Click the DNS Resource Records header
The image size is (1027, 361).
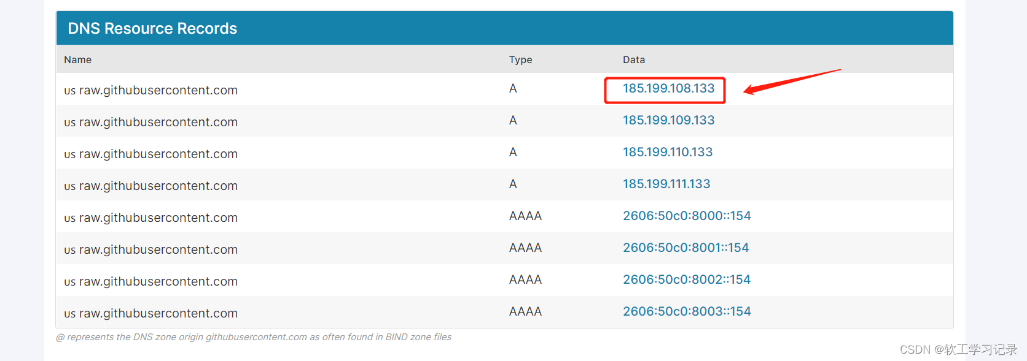coord(152,28)
